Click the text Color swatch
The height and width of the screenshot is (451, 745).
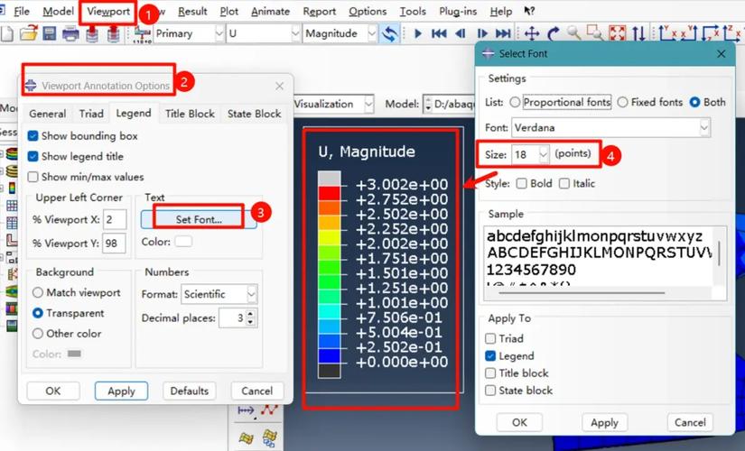pos(183,242)
